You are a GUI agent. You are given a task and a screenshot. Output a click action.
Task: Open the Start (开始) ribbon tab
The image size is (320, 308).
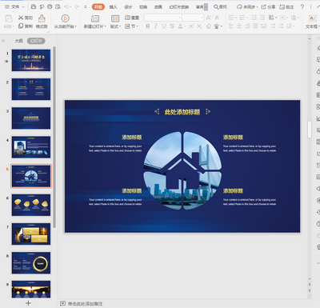pyautogui.click(x=98, y=7)
